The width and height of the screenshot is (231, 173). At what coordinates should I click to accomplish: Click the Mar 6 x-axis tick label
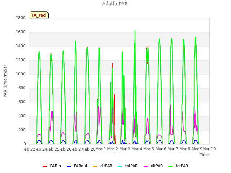click(x=161, y=149)
